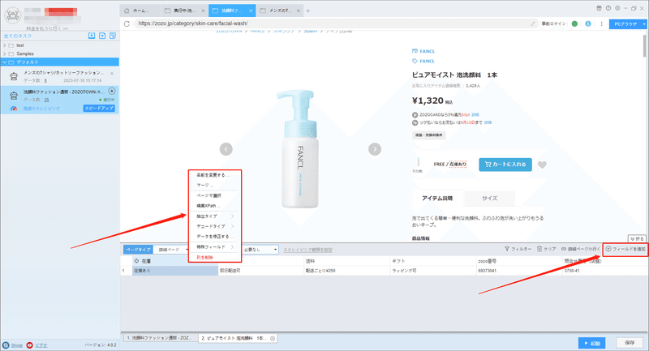Image resolution: width=649 pixels, height=351 pixels.
Task: Click the クリア button
Action: (x=546, y=250)
